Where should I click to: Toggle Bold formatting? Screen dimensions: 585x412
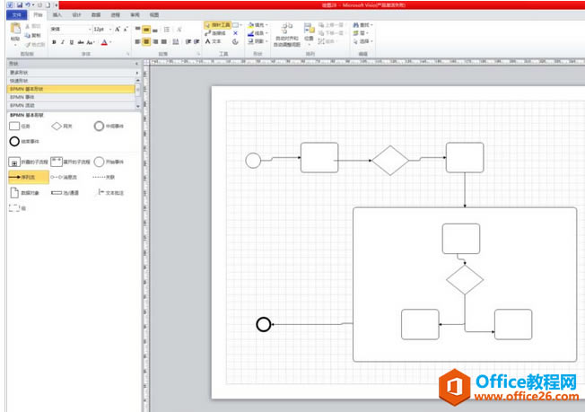click(53, 41)
